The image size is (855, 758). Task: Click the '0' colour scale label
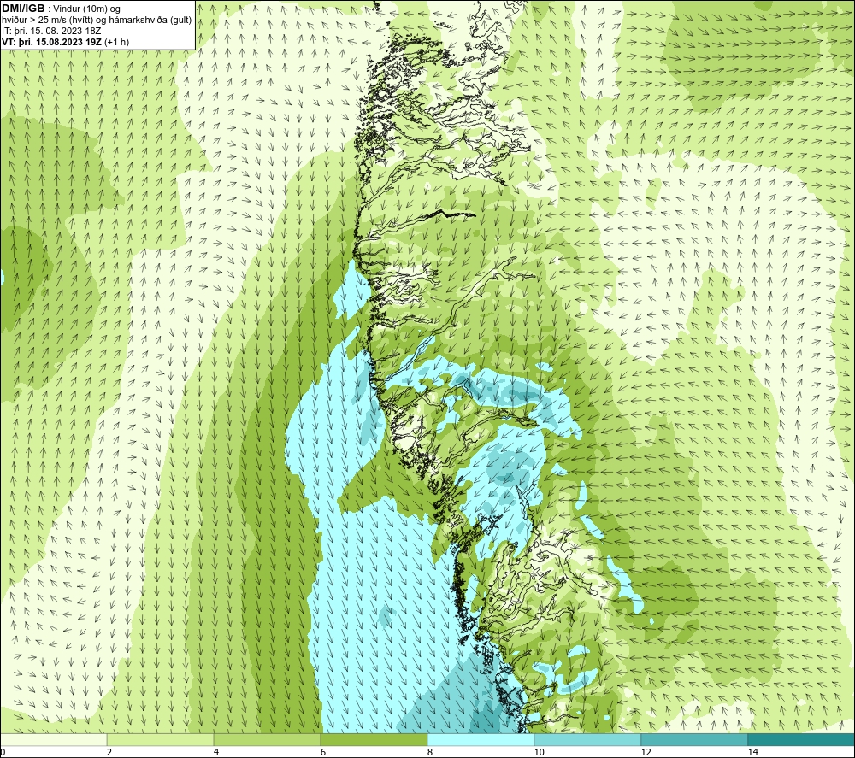pos(3,752)
